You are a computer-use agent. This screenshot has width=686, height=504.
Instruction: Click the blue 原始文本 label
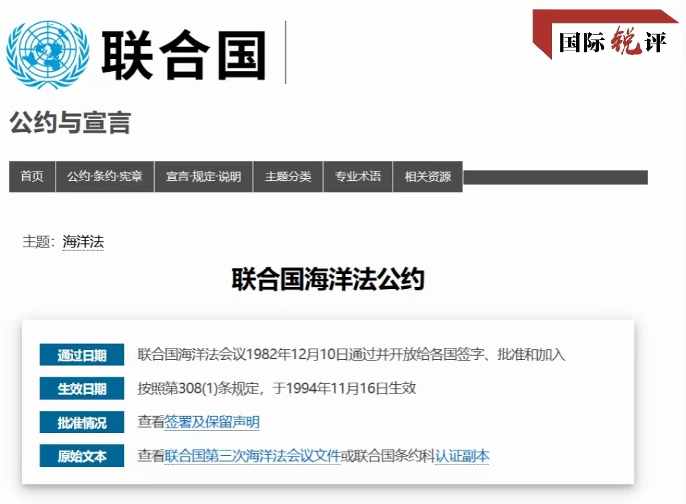82,456
